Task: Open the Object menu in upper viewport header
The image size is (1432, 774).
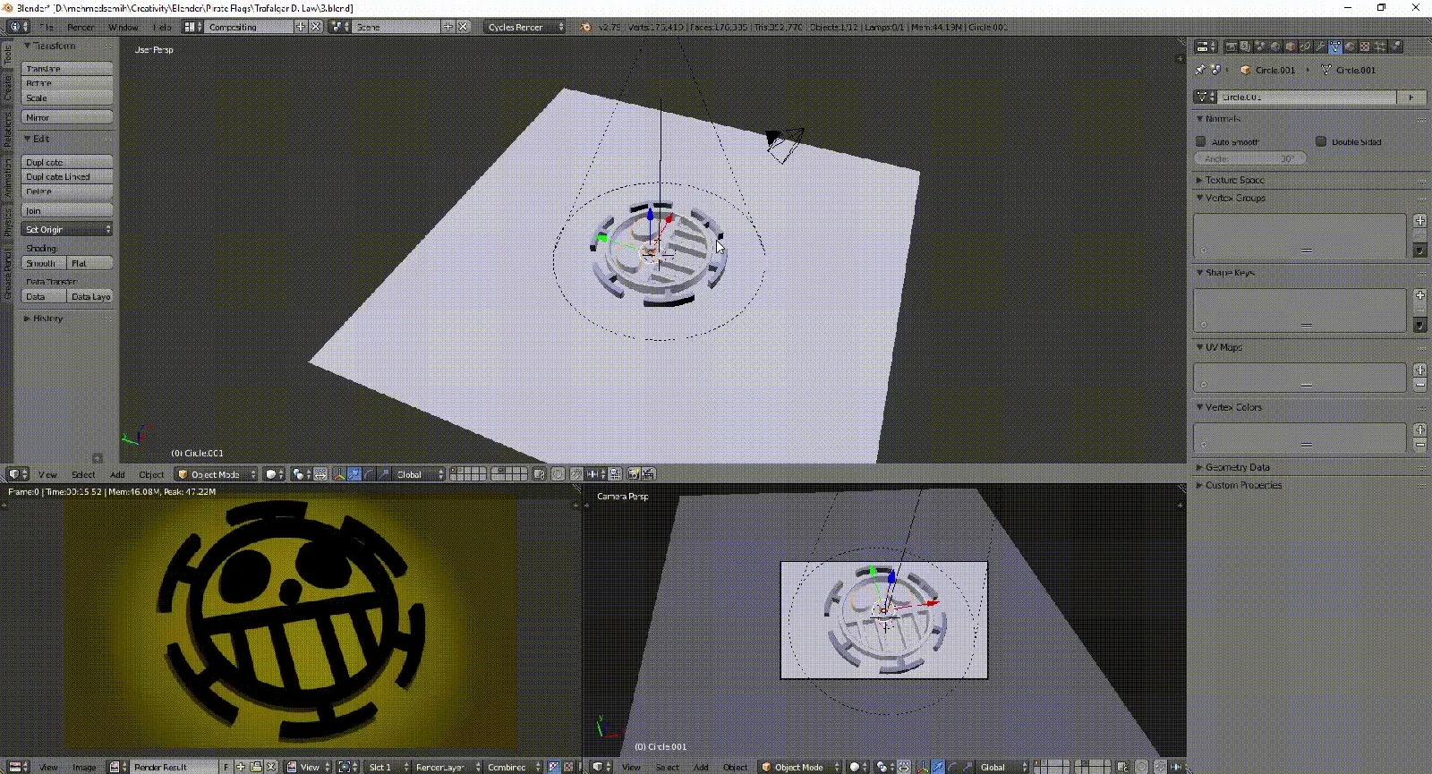Action: (151, 474)
